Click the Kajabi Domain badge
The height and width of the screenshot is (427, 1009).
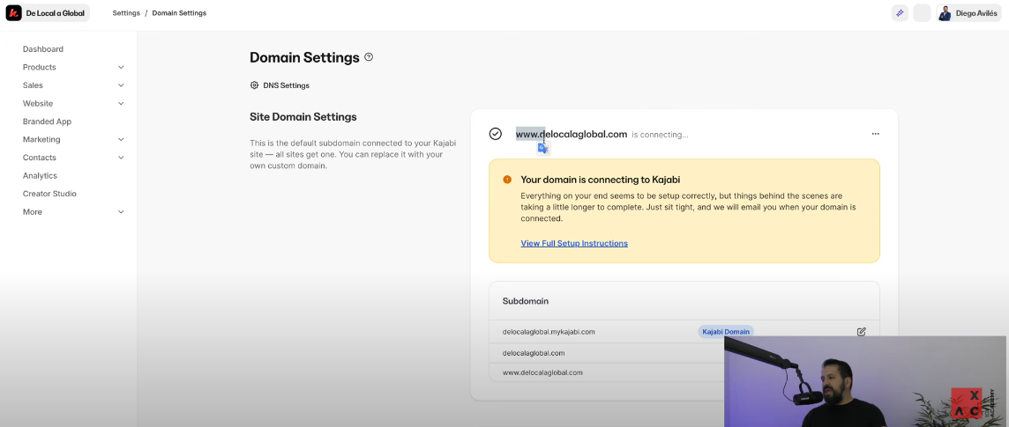725,332
